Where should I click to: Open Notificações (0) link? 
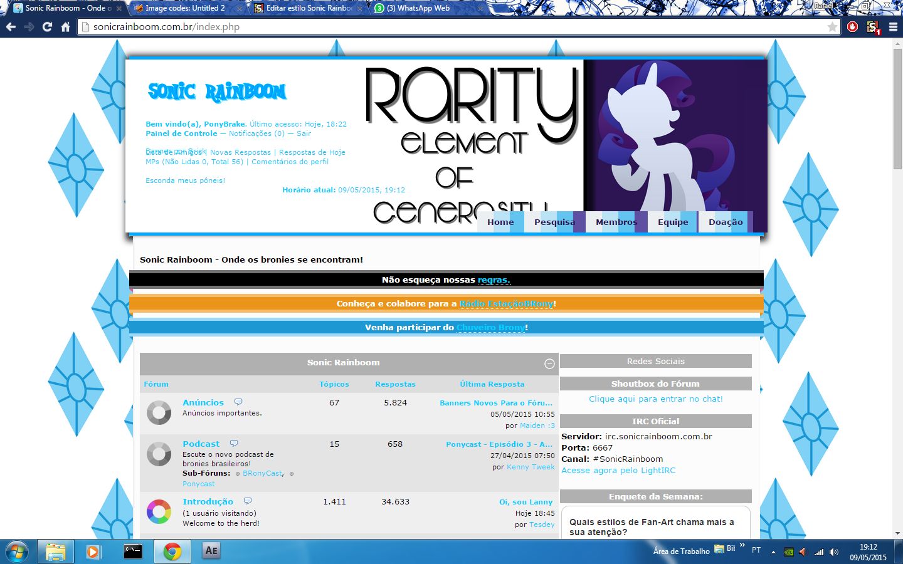coord(256,133)
